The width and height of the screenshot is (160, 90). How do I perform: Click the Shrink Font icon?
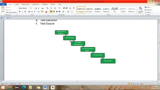click(39, 8)
